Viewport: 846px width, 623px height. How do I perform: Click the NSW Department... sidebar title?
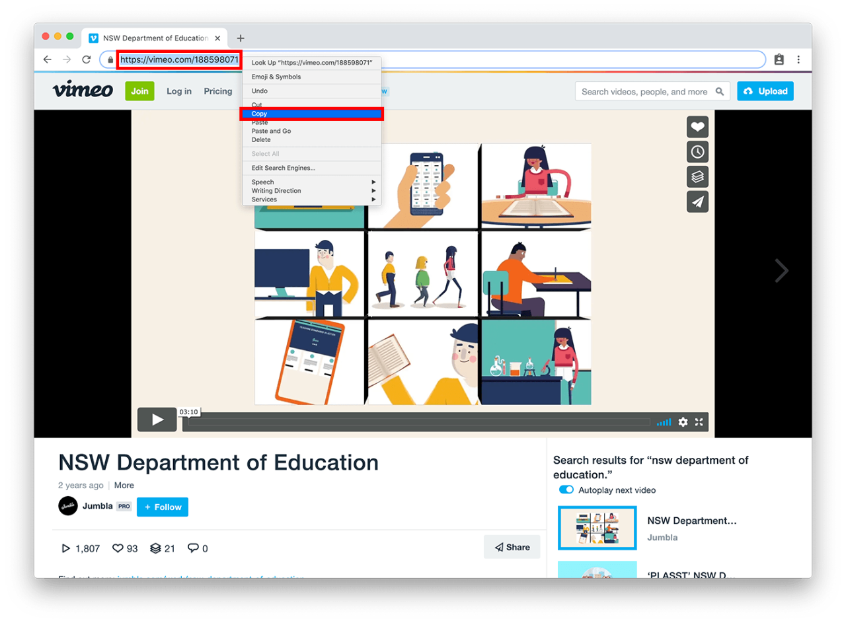692,521
